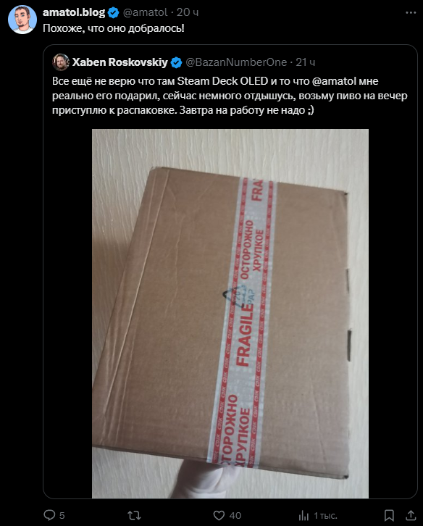View post analytics bar chart icon

[x=303, y=515]
